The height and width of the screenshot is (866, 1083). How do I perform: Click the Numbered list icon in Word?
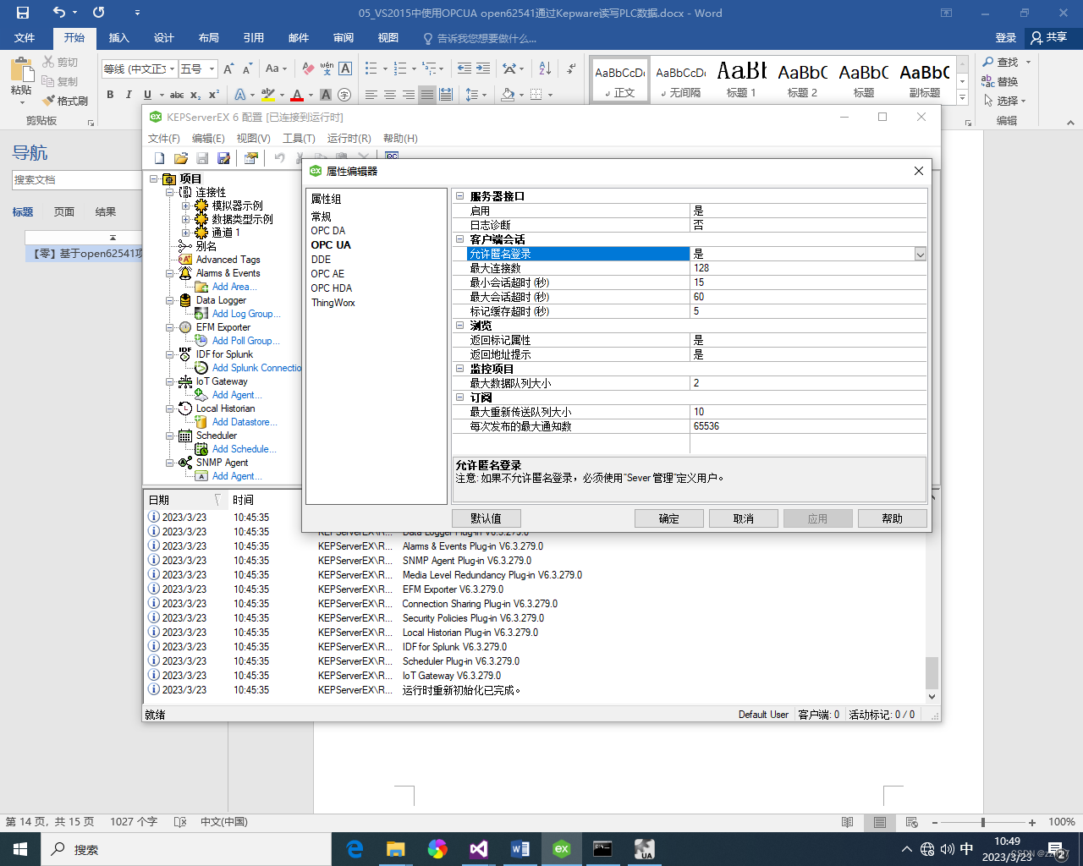pyautogui.click(x=400, y=69)
